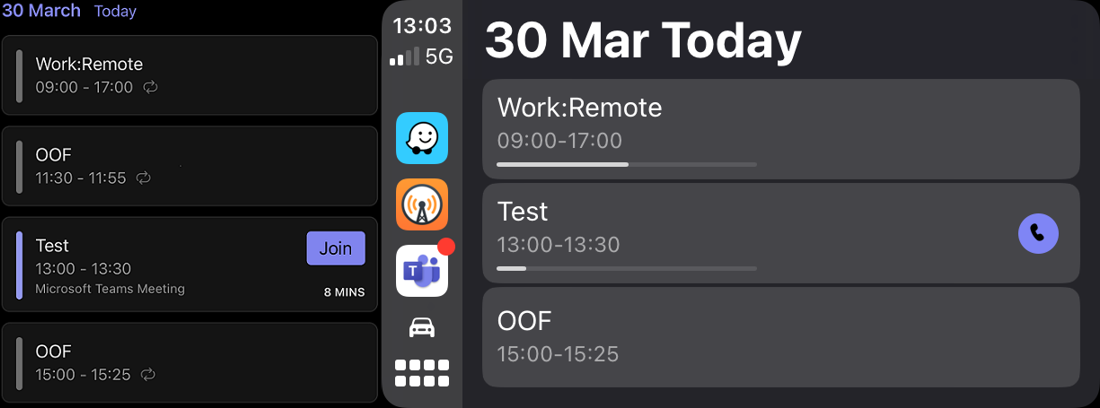This screenshot has height=408, width=1100.
Task: Click recurrence icon on 11:30 OOF event
Action: 144,178
